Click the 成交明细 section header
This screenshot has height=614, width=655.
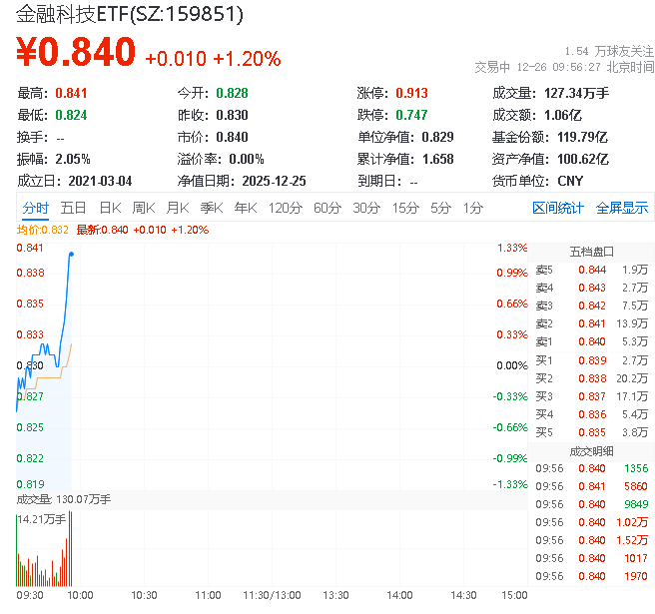point(591,449)
